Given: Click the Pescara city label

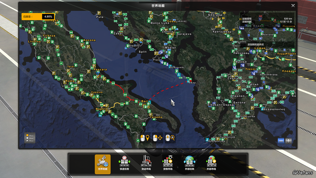Looking at the screenshot, I should (x=100, y=70).
